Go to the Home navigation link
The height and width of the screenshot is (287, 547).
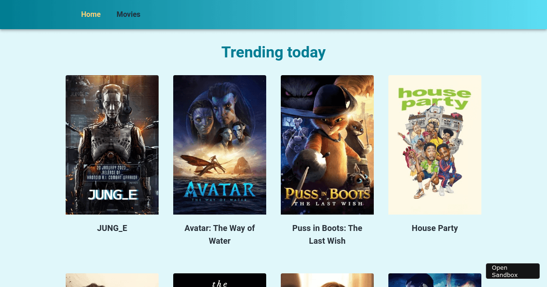91,14
